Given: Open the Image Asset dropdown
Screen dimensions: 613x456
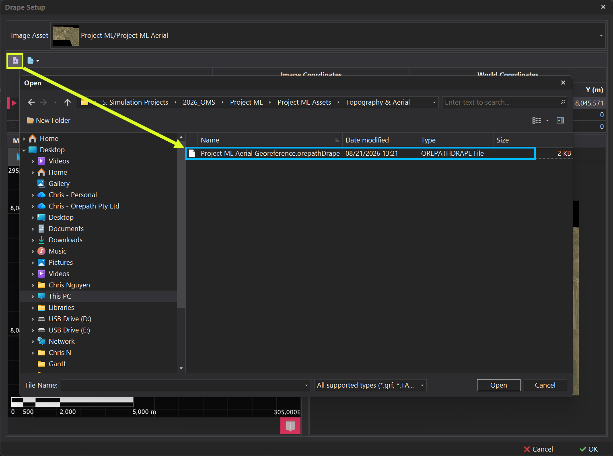Looking at the screenshot, I should (x=601, y=35).
